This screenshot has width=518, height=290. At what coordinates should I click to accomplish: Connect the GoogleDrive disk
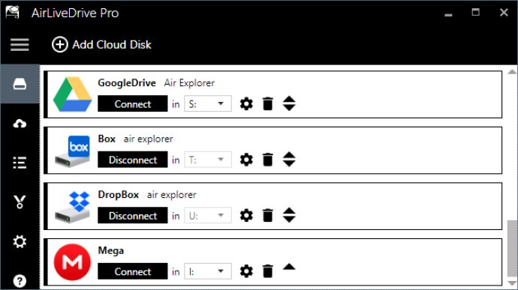[x=132, y=103]
